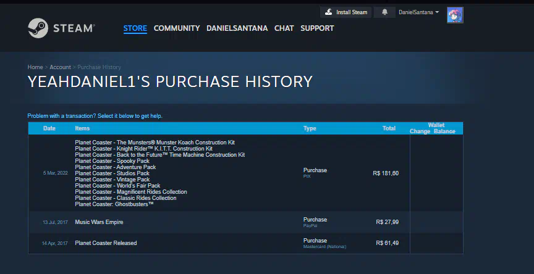Screen dimensions: 534x274
Task: Click the 5 Mar, 2022 date cell
Action: point(55,173)
